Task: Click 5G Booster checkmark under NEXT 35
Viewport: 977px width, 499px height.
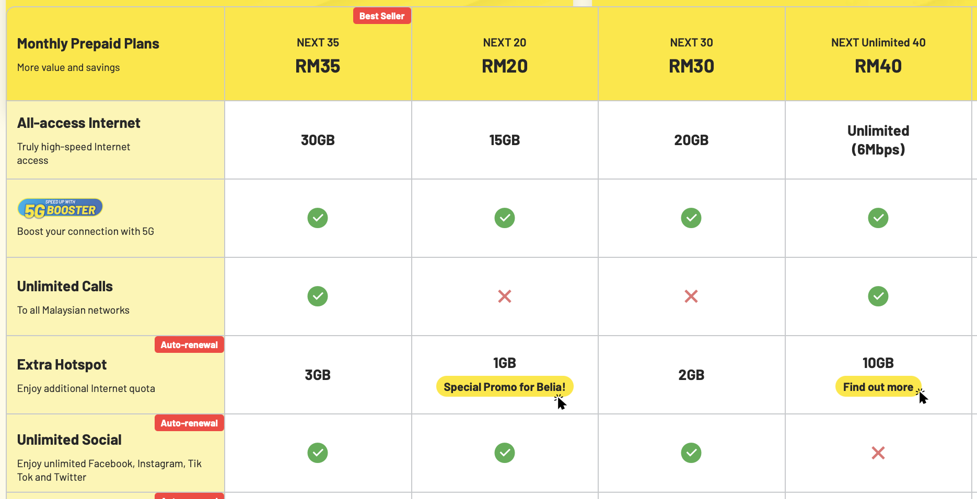Action: [318, 218]
